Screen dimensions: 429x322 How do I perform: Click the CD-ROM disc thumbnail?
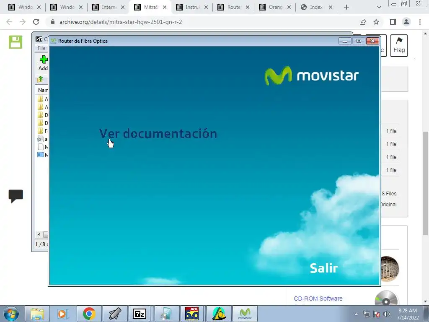pyautogui.click(x=386, y=299)
